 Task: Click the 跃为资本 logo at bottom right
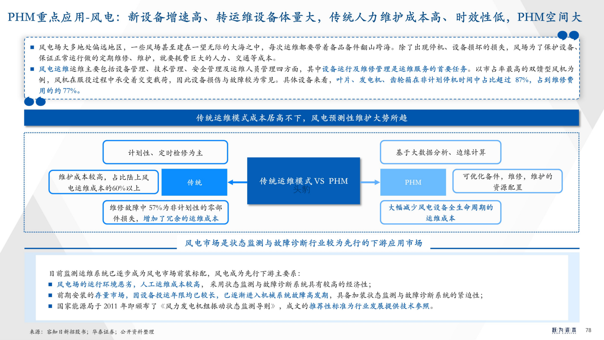[564, 330]
